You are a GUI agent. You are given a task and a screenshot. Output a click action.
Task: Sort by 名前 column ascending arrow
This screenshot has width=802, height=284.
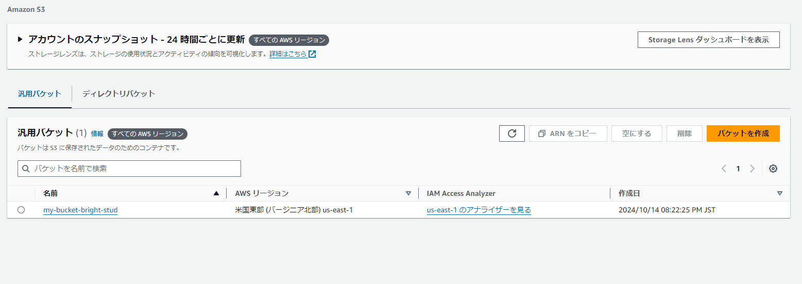(216, 193)
